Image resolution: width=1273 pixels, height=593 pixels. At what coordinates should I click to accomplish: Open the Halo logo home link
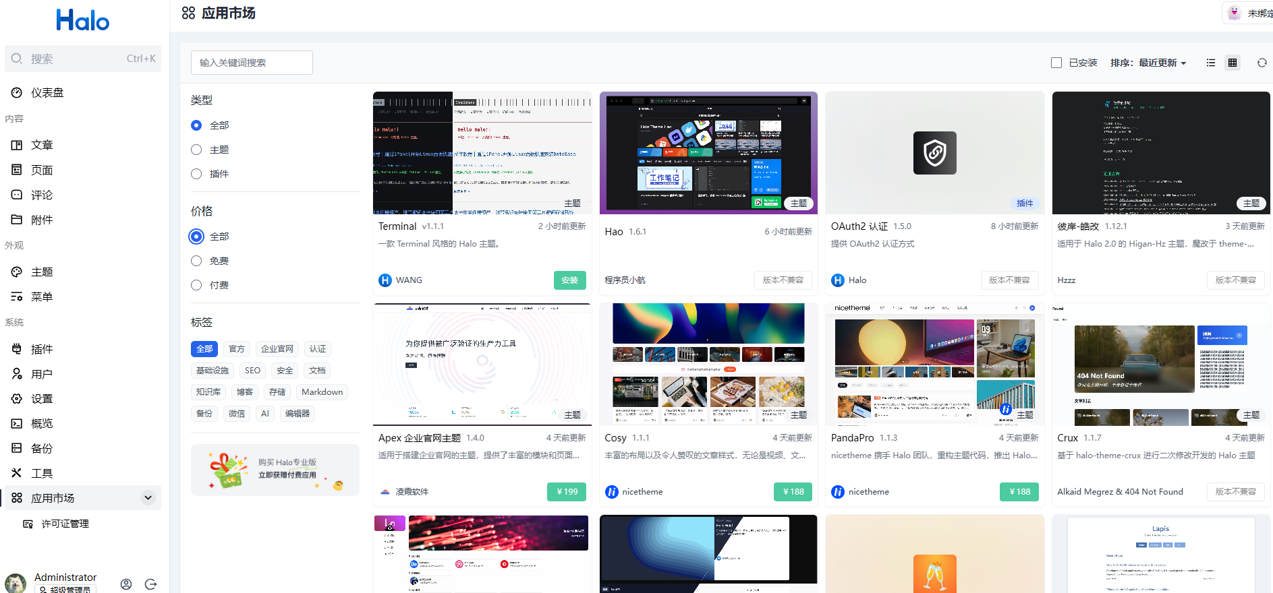(x=83, y=20)
